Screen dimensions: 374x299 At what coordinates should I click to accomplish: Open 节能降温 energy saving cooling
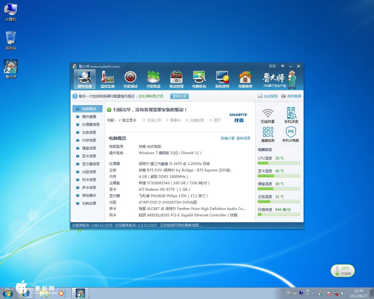coord(153,78)
